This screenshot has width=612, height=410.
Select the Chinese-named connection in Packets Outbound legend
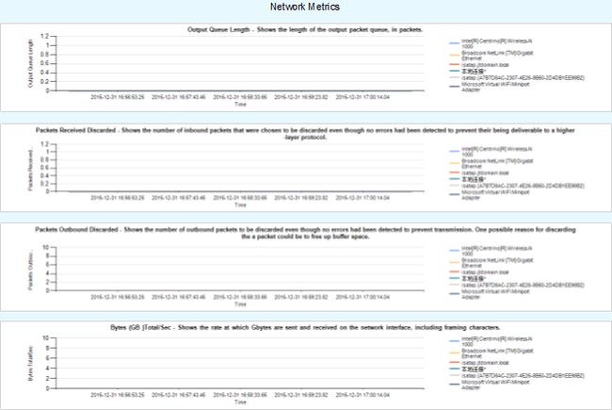(x=474, y=279)
